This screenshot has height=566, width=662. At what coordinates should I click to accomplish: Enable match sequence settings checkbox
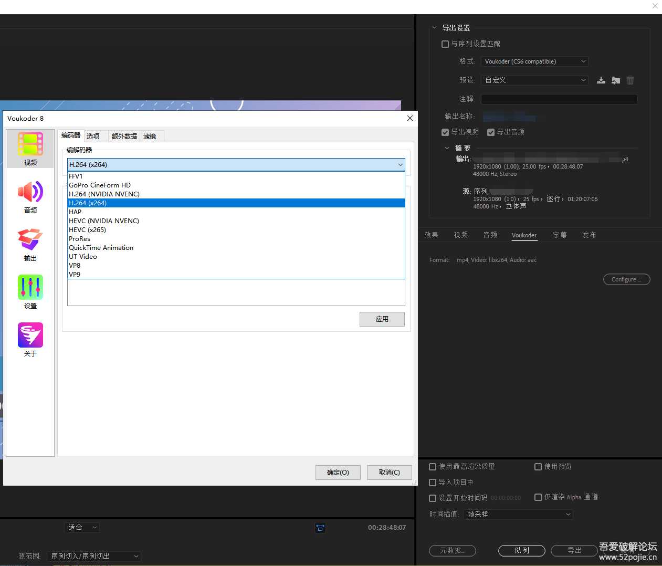click(445, 44)
